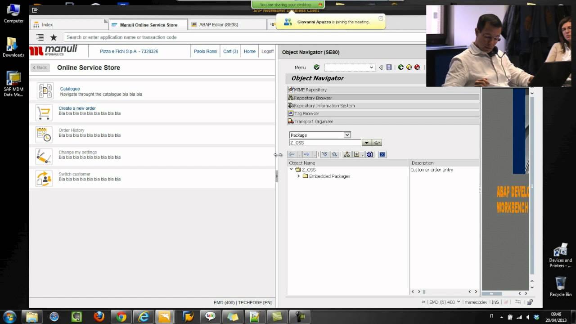Open the Order History calendar icon
Viewport: 576px width, 324px height.
pos(44,135)
